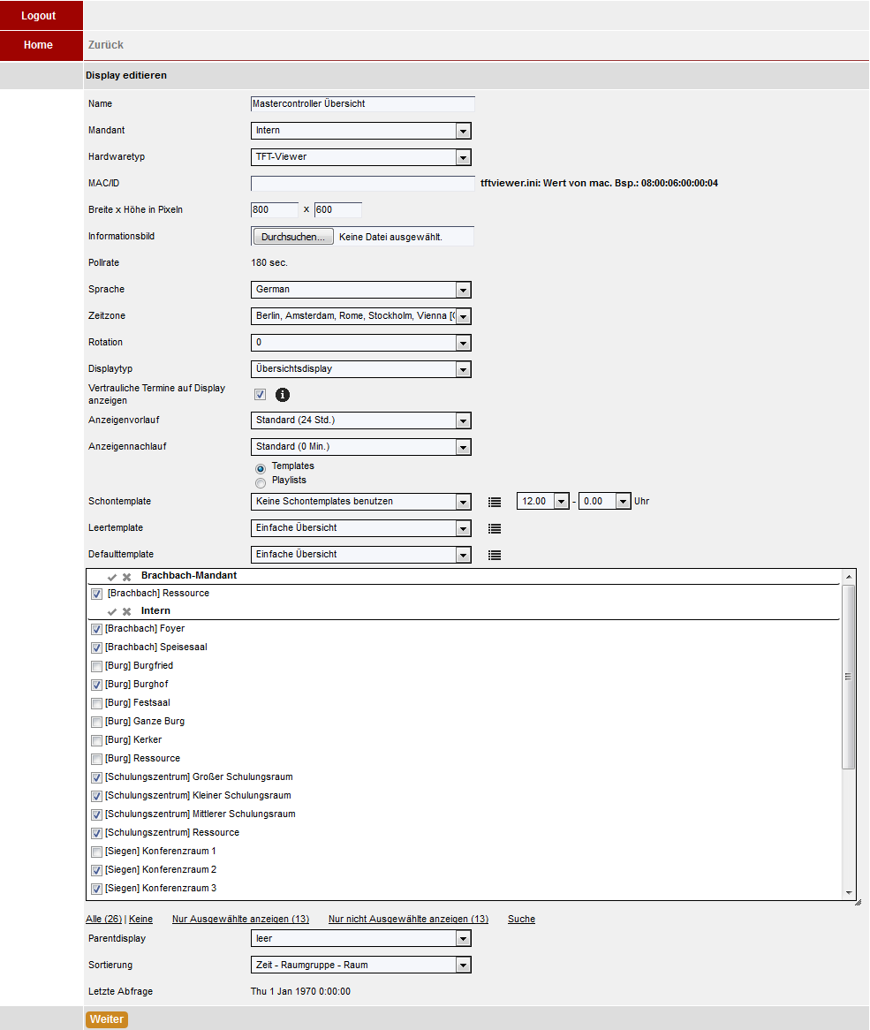Click the Weiter button

click(106, 1019)
